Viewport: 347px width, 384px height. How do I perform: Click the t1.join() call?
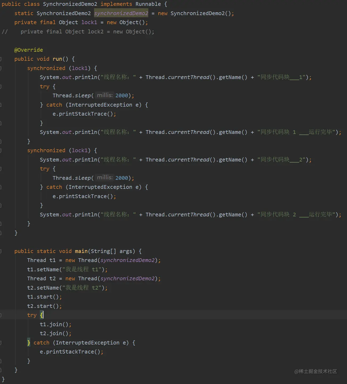(54, 324)
